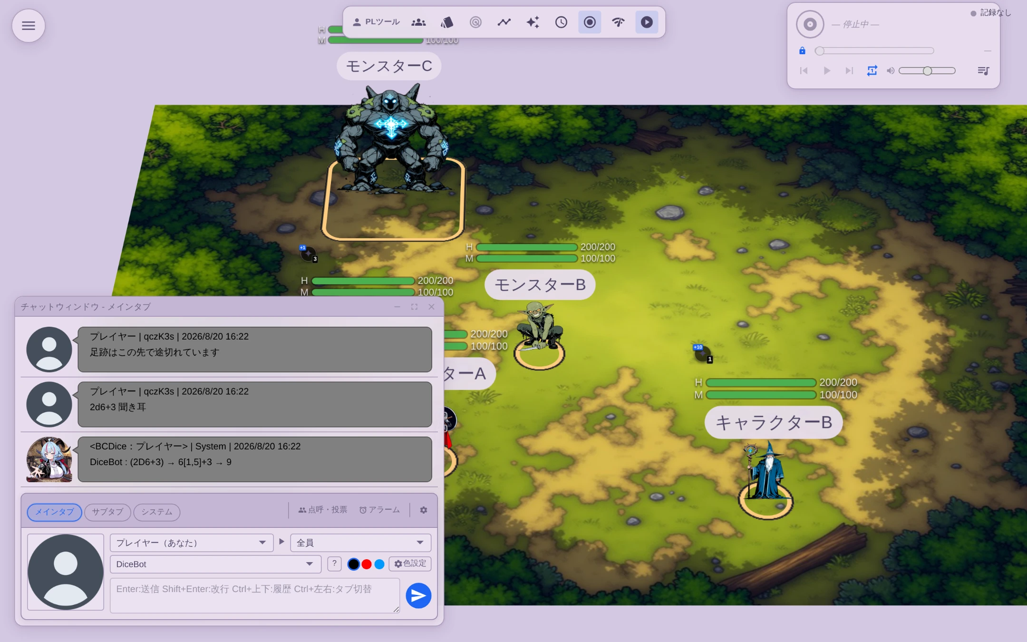Click the chat message input field

pos(255,595)
